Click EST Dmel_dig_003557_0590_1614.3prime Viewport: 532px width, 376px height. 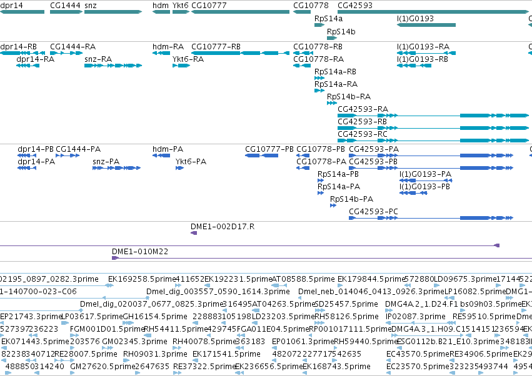pos(218,292)
